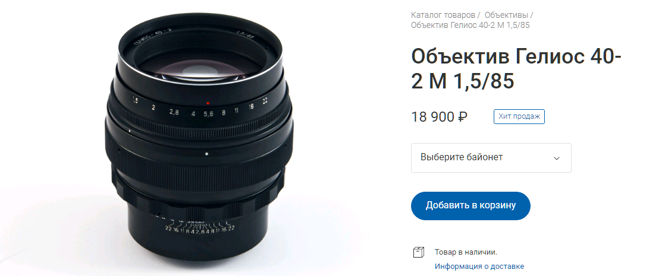
Task: Click the 18 900 price amount
Action: click(432, 117)
